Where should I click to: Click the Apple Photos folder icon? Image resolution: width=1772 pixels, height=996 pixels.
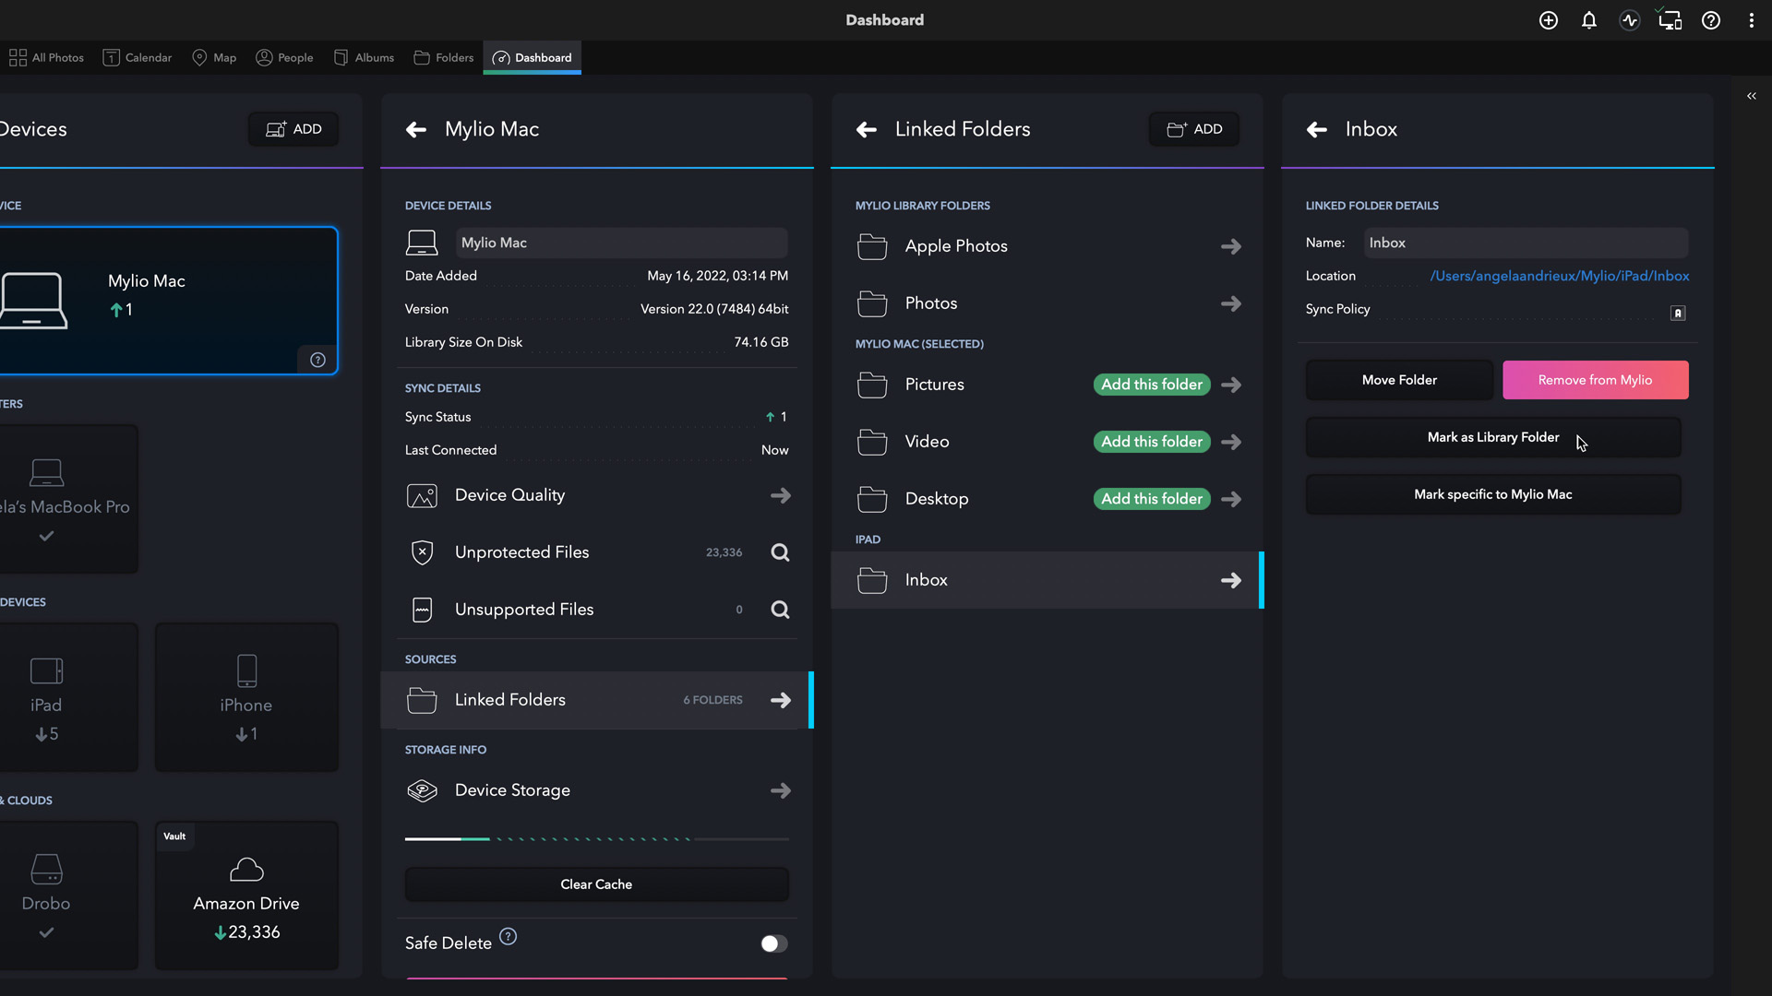click(872, 246)
